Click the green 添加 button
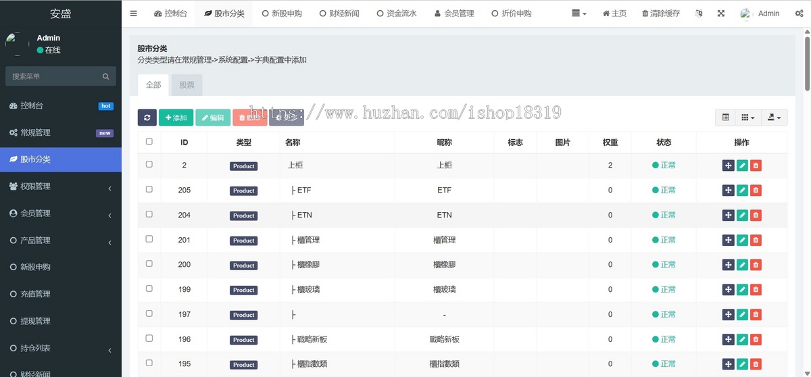This screenshot has width=811, height=377. click(176, 118)
